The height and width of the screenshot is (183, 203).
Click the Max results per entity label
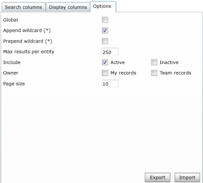click(x=29, y=52)
